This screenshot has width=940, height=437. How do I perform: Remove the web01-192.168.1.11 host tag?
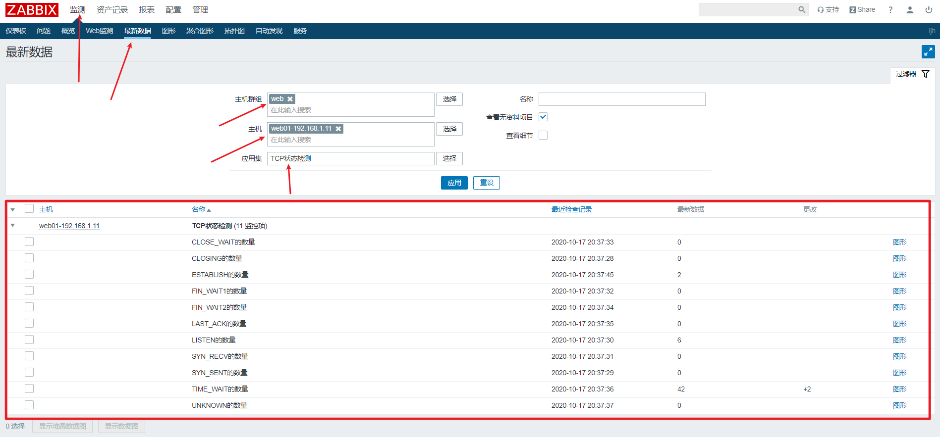pos(338,129)
